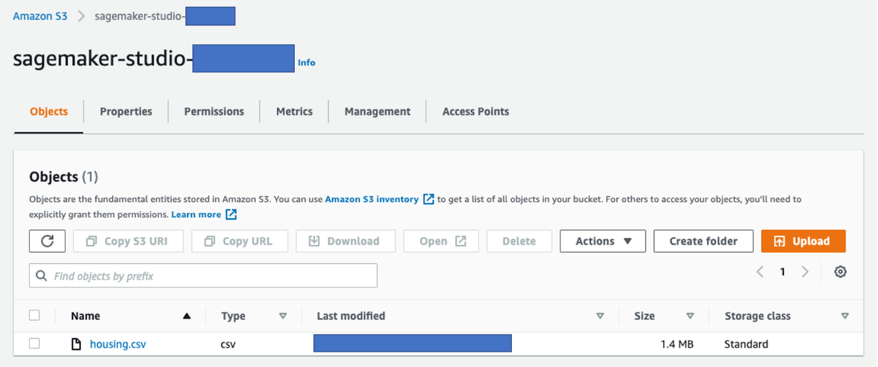Screen dimensions: 878x367
Task: Click the Objects (1) heading
Action: [x=64, y=177]
